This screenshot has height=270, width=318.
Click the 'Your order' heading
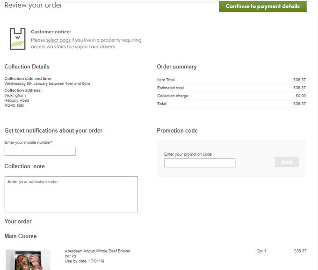[x=18, y=221]
